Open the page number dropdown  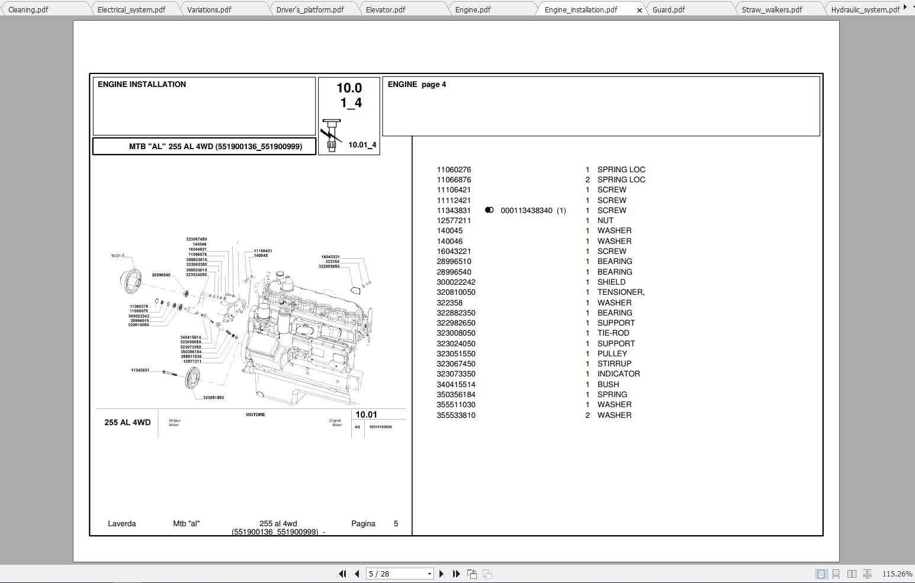point(430,574)
